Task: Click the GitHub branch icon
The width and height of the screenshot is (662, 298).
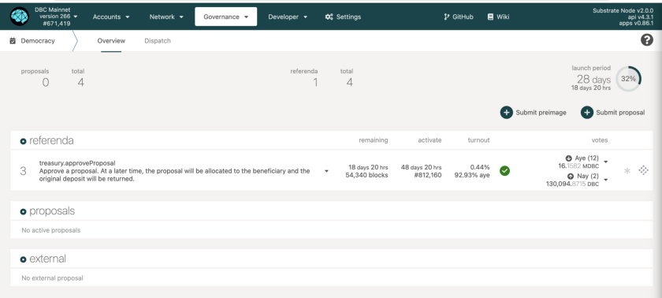Action: [x=447, y=17]
